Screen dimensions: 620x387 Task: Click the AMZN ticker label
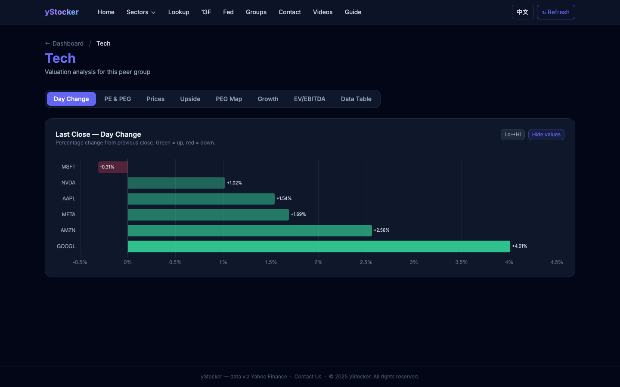tap(68, 230)
